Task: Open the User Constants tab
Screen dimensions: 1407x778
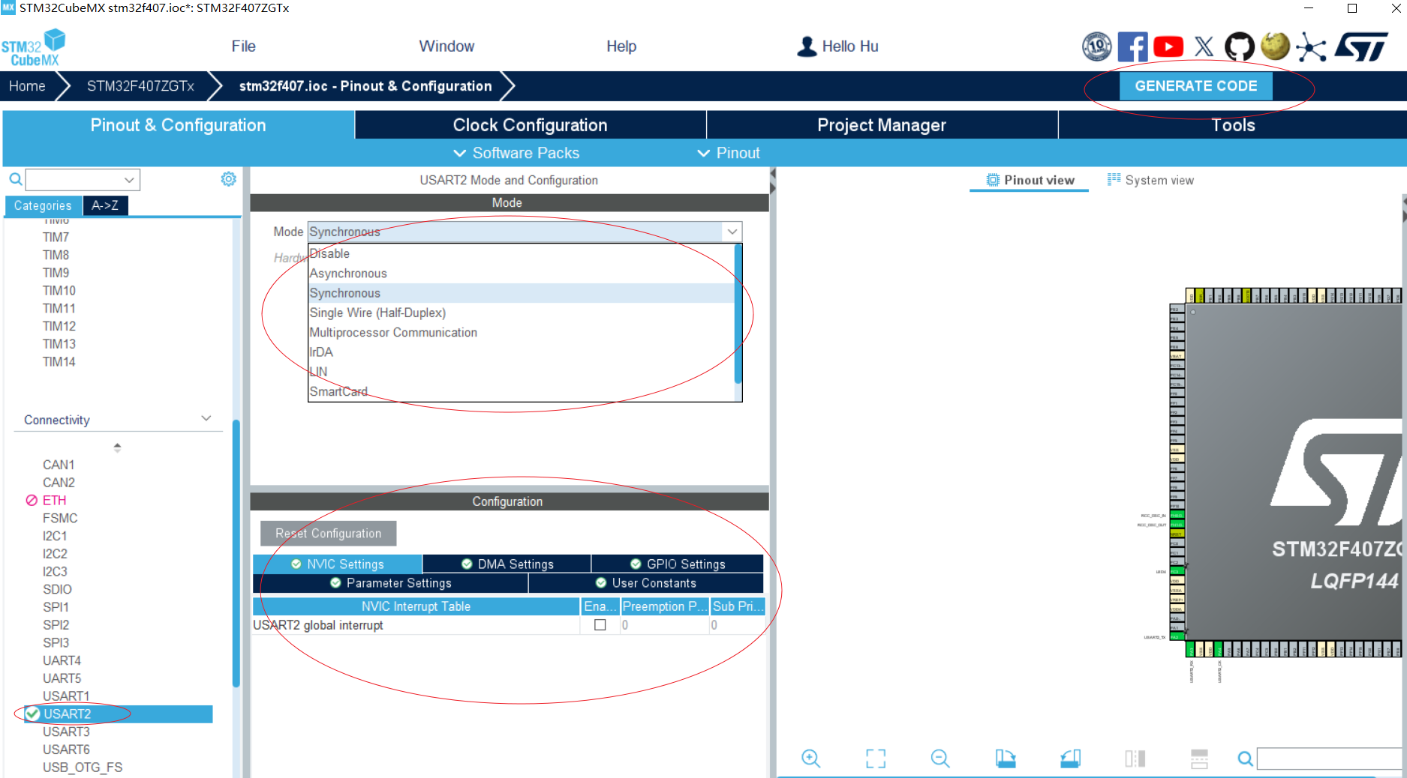Action: click(x=646, y=583)
